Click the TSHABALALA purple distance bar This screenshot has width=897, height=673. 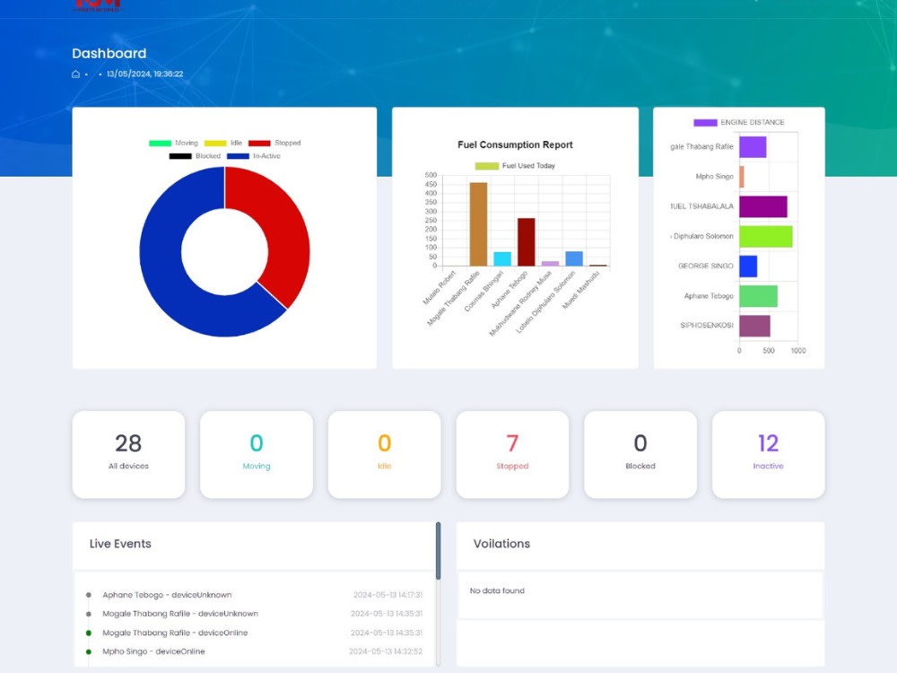(763, 206)
